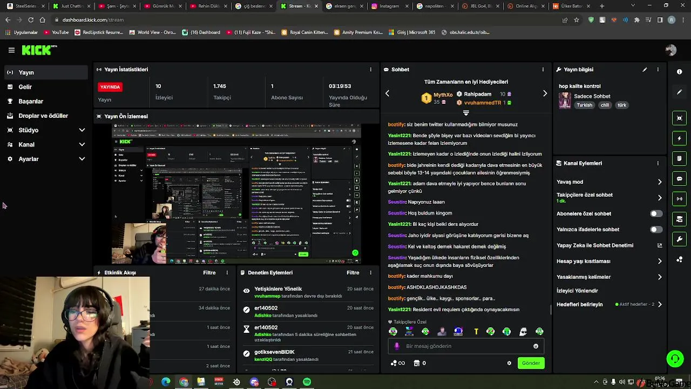
Task: Open Kanal Eylemleri three-dot menu
Action: tap(658, 163)
